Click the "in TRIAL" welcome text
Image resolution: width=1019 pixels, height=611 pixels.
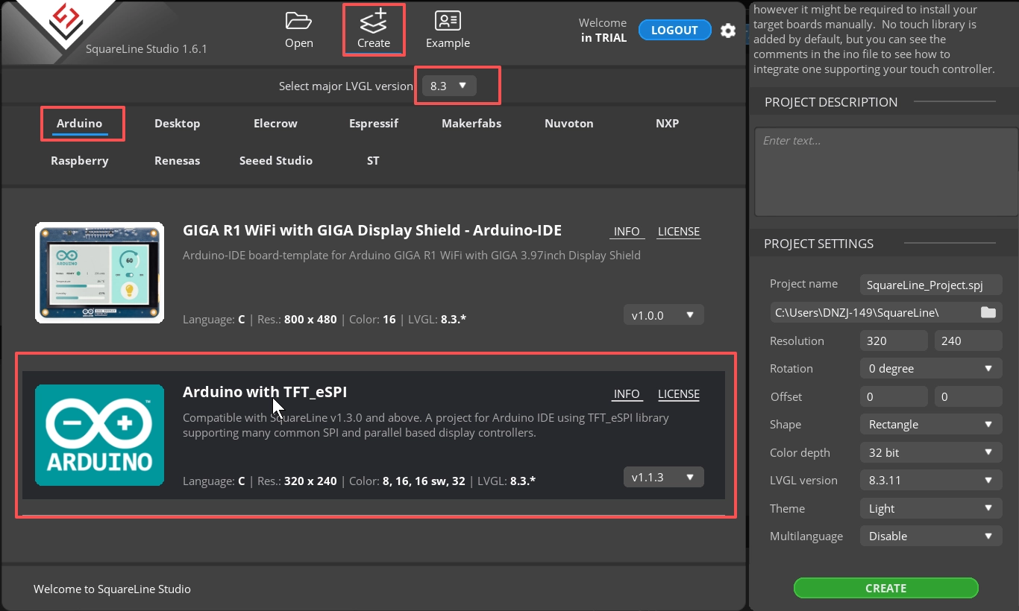pos(603,37)
